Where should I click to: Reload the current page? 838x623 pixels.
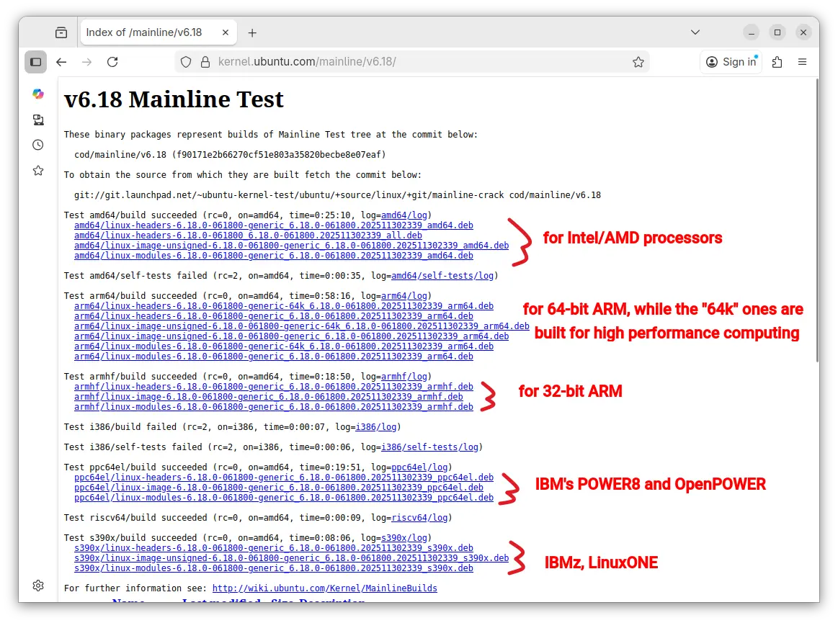(112, 62)
